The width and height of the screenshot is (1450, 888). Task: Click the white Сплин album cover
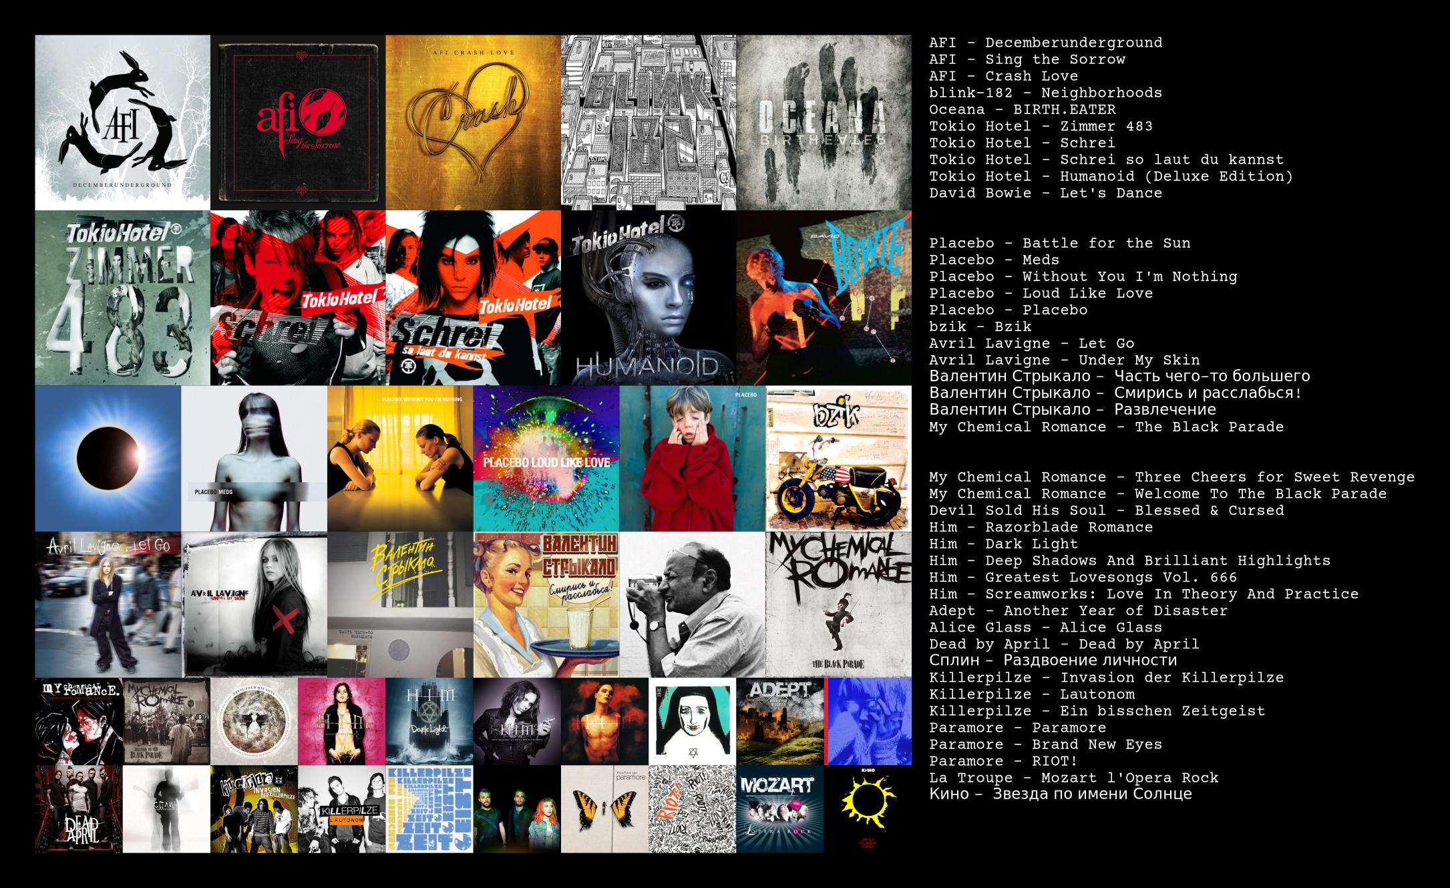(x=166, y=809)
